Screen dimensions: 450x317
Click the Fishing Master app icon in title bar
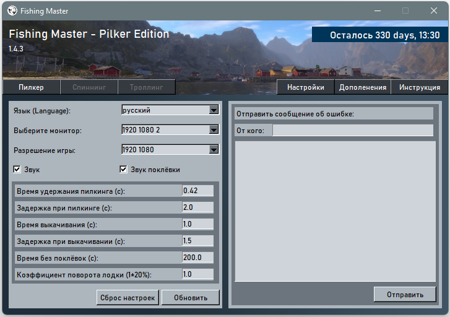(x=12, y=11)
